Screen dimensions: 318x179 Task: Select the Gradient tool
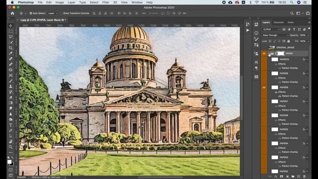[x=11, y=103]
